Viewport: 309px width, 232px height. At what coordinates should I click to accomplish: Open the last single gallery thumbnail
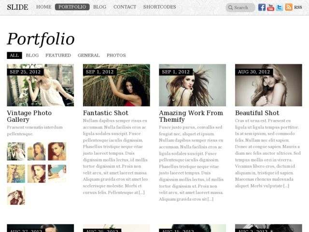pos(16,196)
